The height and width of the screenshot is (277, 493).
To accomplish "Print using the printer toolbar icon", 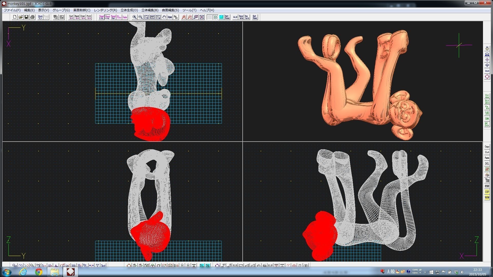I will (32, 17).
